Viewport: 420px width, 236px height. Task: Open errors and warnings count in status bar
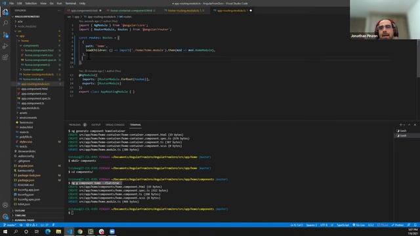click(31, 225)
